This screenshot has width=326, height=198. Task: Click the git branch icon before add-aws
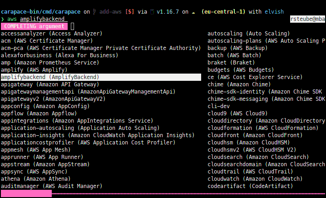tap(94, 12)
